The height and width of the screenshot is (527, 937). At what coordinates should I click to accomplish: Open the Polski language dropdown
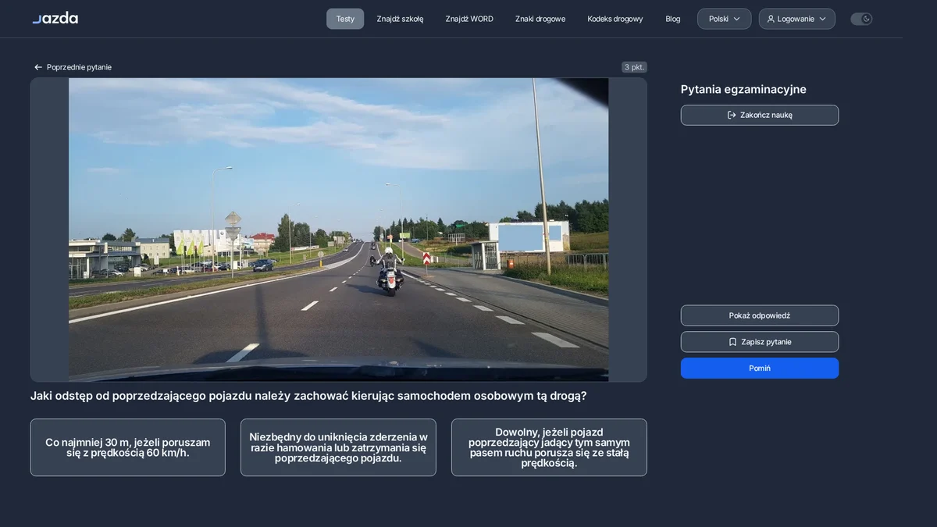724,19
